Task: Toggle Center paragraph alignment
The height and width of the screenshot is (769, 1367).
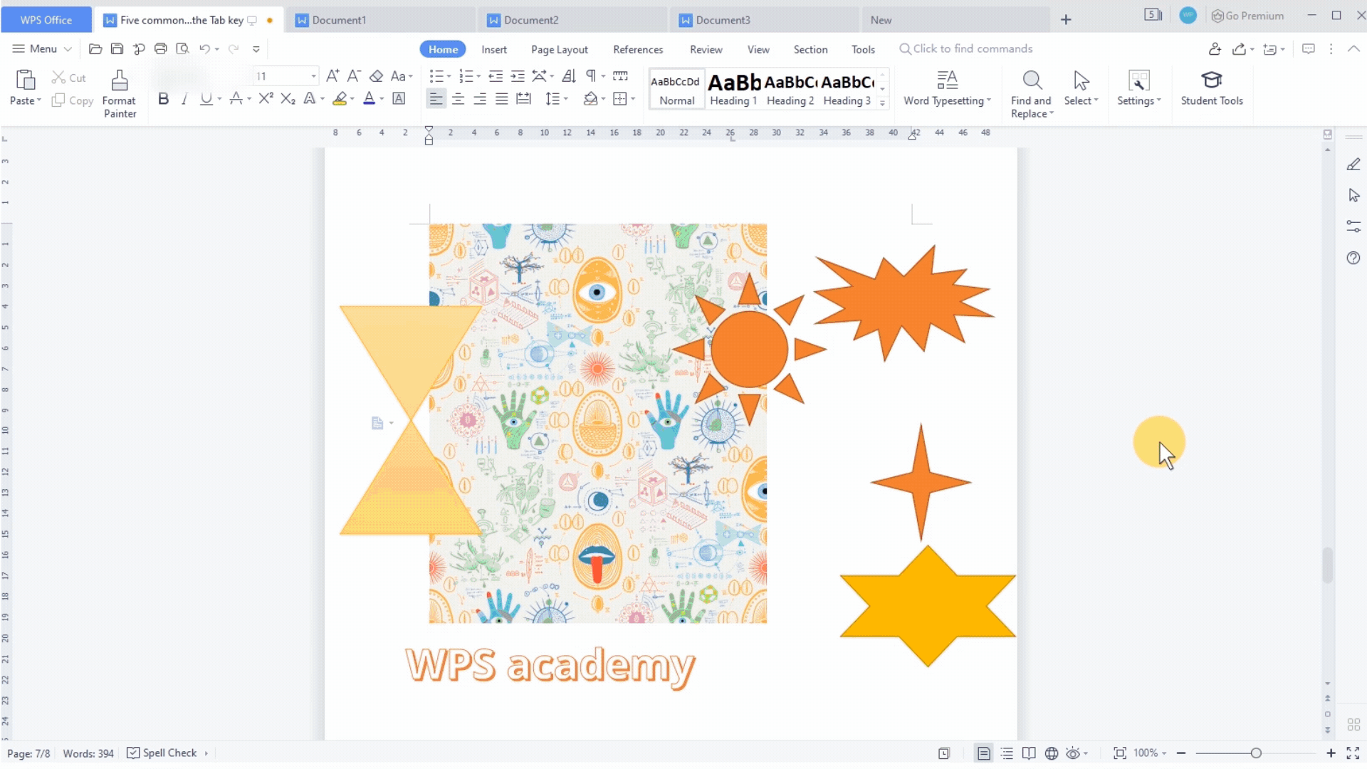Action: [x=458, y=99]
